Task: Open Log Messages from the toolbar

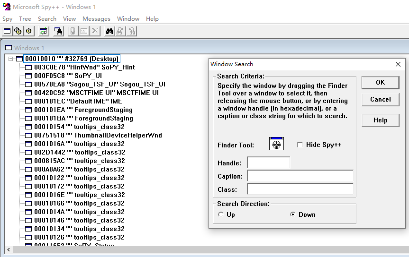Action: pos(44,31)
